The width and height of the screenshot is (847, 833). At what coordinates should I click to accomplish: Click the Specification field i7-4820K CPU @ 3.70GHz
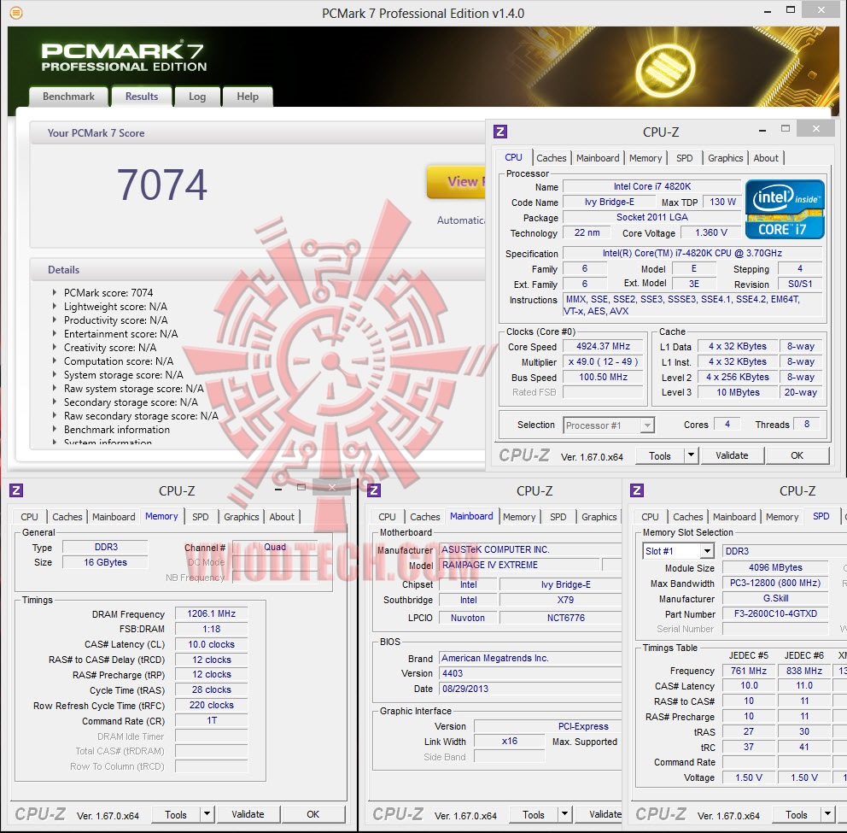692,253
